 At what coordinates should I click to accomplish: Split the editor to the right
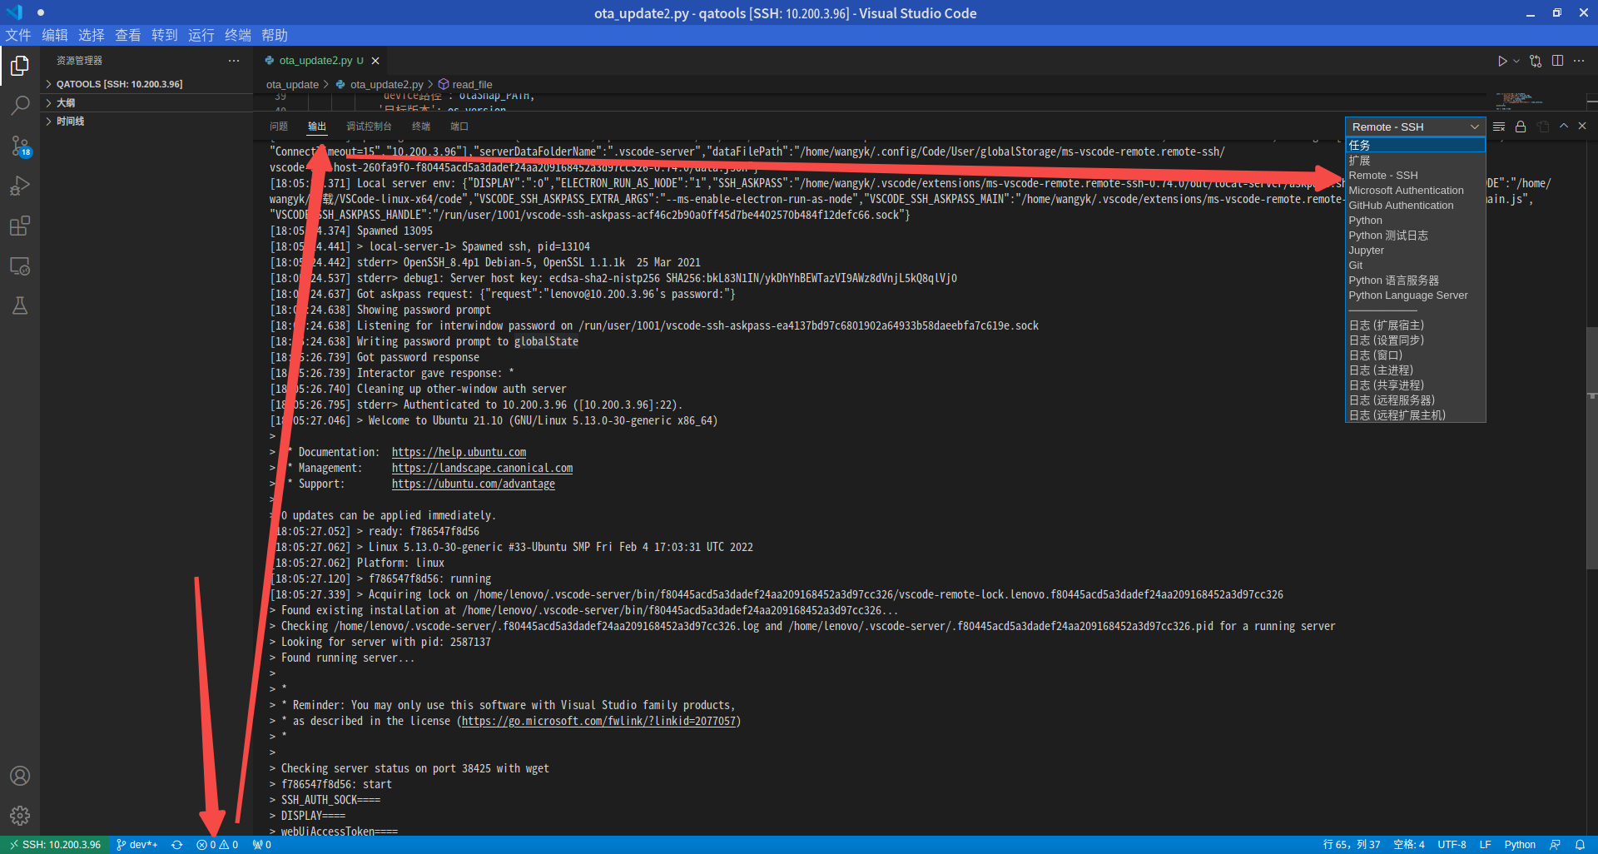[x=1557, y=61]
